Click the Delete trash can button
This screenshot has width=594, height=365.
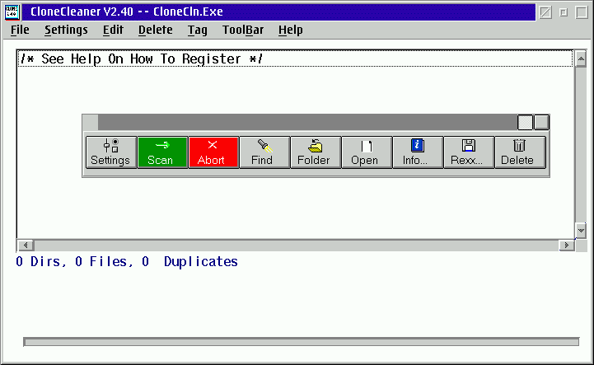pos(520,152)
